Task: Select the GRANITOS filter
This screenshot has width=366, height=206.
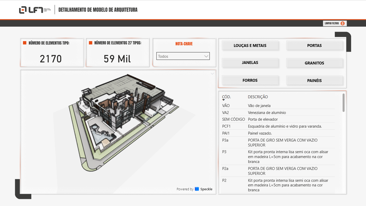Action: click(314, 63)
